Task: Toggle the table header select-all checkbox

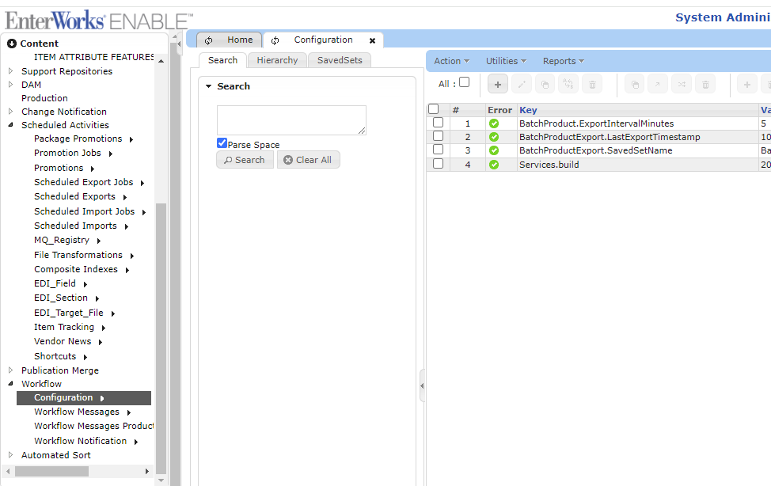Action: [433, 109]
